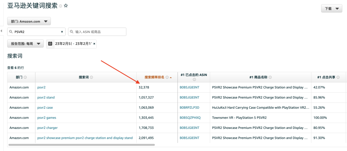Image resolution: width=347 pixels, height=151 pixels.
Task: Open ASIN B0BSJG83NT in the psvr2 stand row
Action: [x=190, y=97]
